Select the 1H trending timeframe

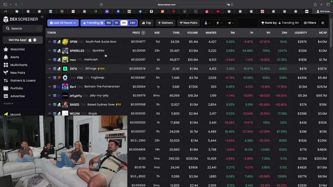coord(116,23)
